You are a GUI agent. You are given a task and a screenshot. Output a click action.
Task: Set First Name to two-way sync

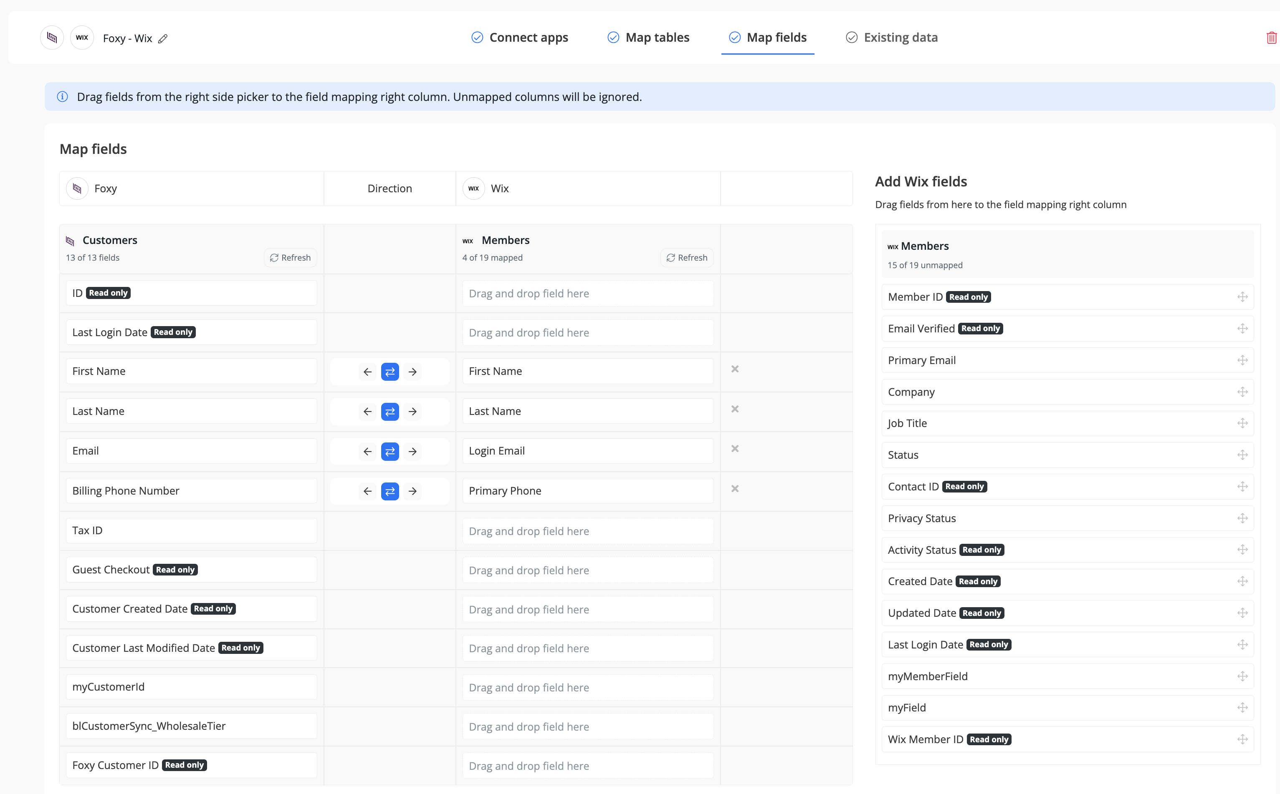click(390, 372)
